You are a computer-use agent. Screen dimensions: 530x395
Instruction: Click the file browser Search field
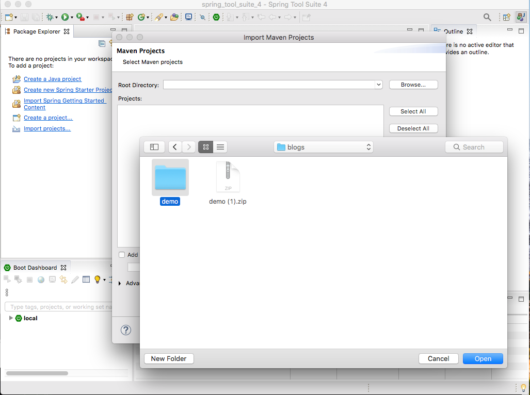pyautogui.click(x=474, y=147)
